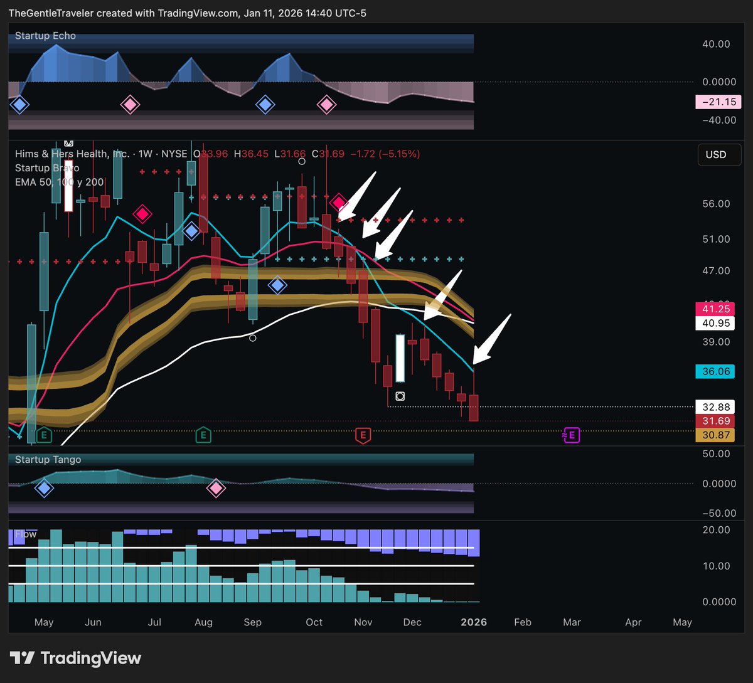The width and height of the screenshot is (753, 683).
Task: Click the pink diamond near Oct in Startup Echo
Action: click(x=326, y=105)
